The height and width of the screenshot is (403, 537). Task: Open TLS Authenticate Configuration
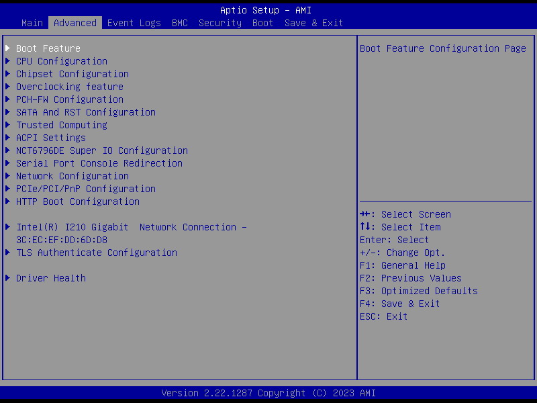tap(97, 253)
